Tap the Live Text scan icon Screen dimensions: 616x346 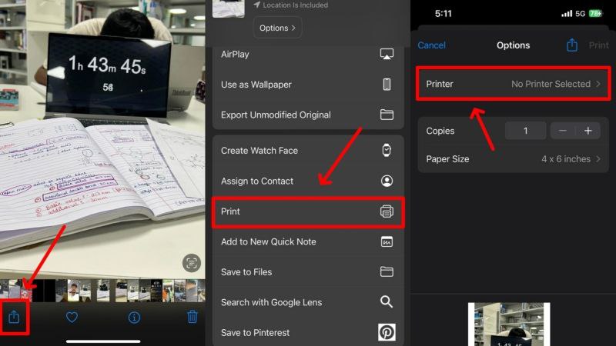coord(192,263)
